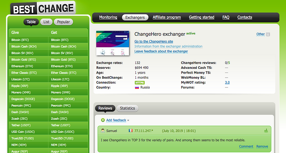Open the FAQ page
This screenshot has height=153, width=286.
pos(226,17)
